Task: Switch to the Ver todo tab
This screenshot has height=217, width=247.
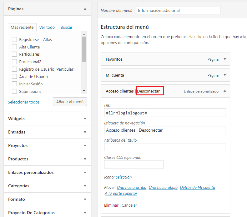Action: 47,28
